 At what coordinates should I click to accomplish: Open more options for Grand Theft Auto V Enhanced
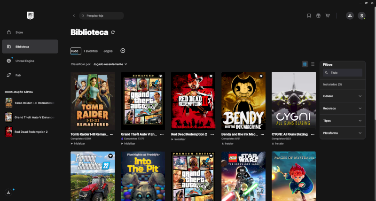pyautogui.click(x=162, y=134)
